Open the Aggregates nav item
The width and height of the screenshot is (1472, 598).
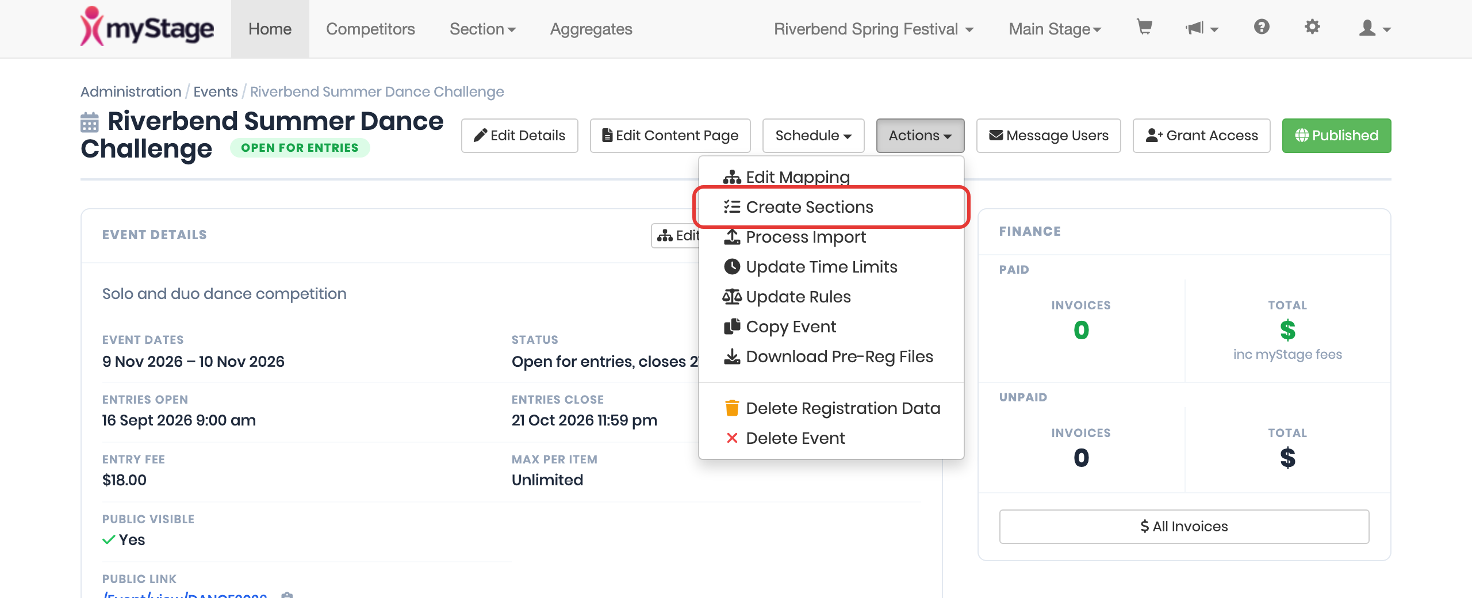pyautogui.click(x=591, y=29)
